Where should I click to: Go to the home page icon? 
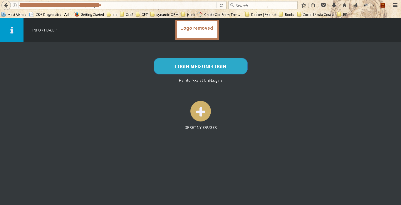coord(345,5)
